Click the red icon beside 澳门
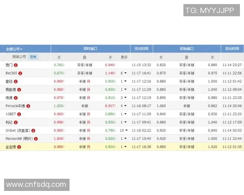Viewport: 244px width, 195px height. [16, 65]
